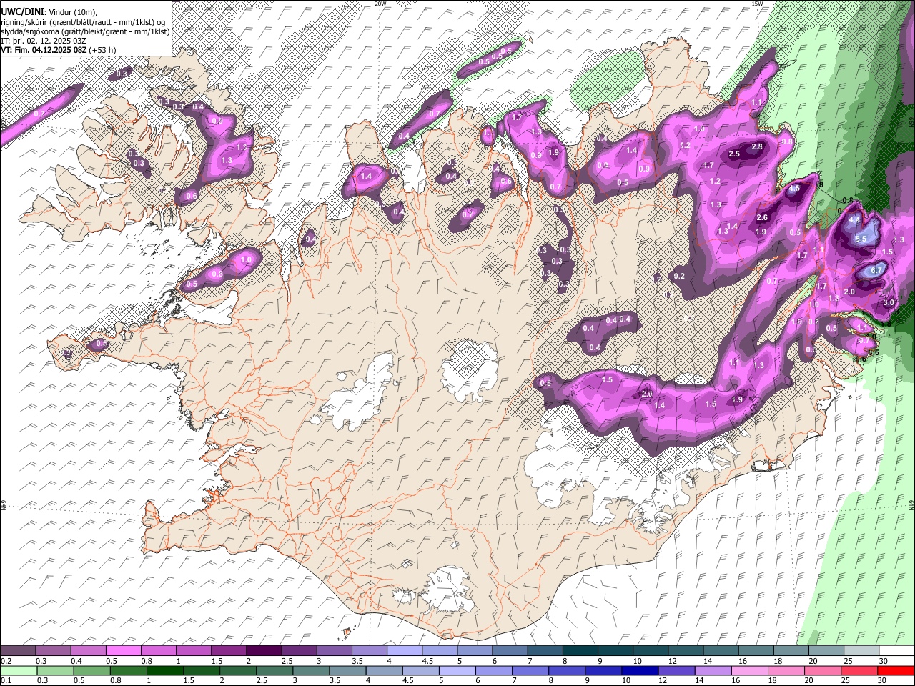
Task: Click the '30' label in the lower legend scale
Action: click(x=883, y=681)
